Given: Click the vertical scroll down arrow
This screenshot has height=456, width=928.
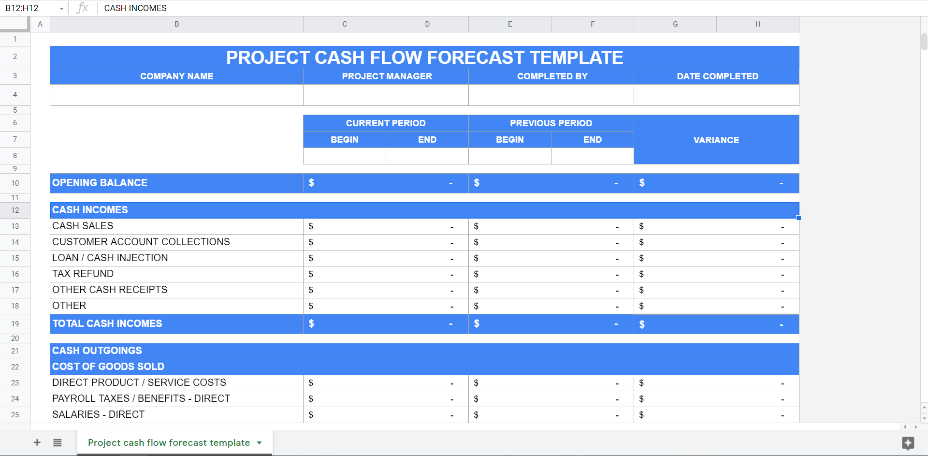Looking at the screenshot, I should click(924, 418).
